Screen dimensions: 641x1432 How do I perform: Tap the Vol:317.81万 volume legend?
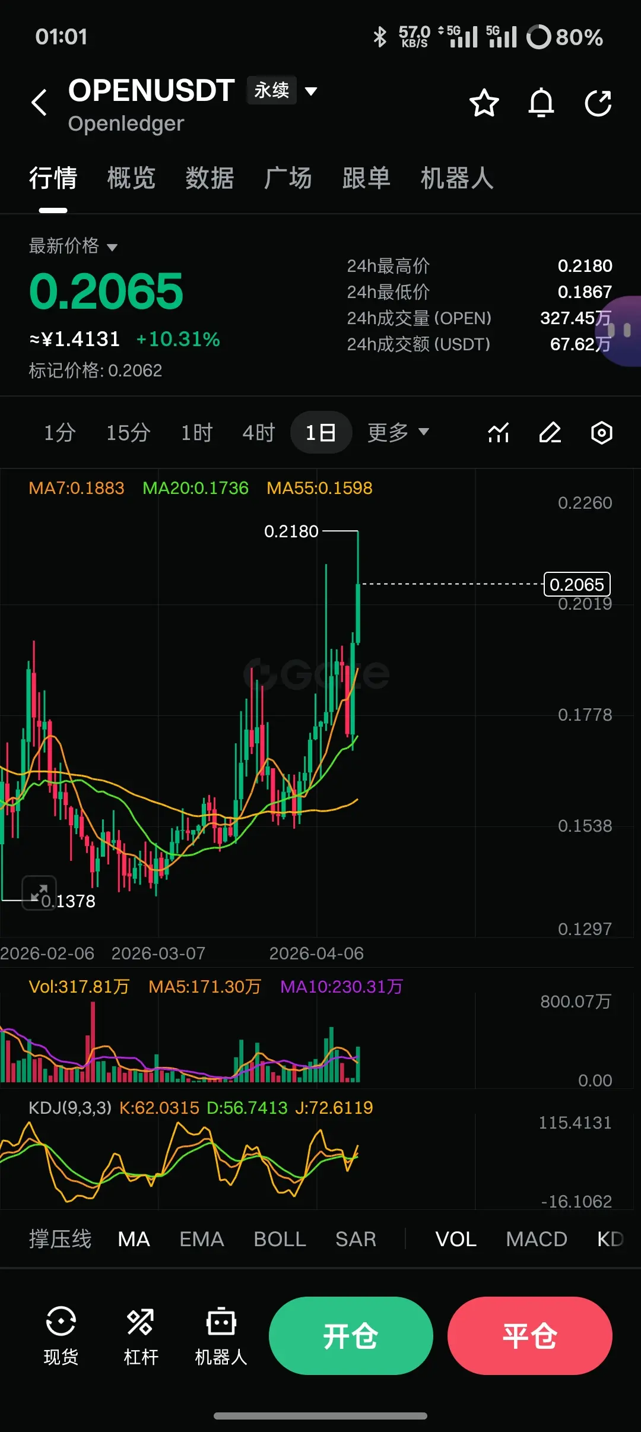point(79,987)
